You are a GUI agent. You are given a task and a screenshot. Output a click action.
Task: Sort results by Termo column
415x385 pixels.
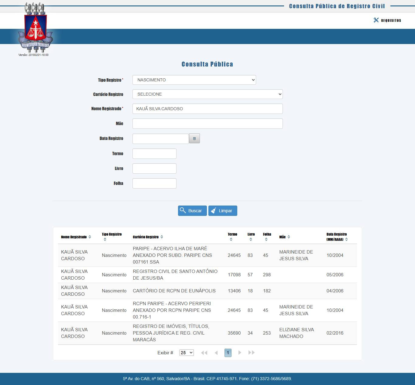click(231, 239)
